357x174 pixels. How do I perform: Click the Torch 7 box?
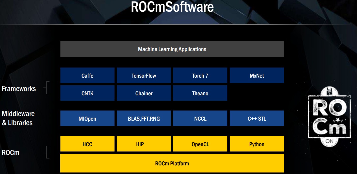[200, 75]
